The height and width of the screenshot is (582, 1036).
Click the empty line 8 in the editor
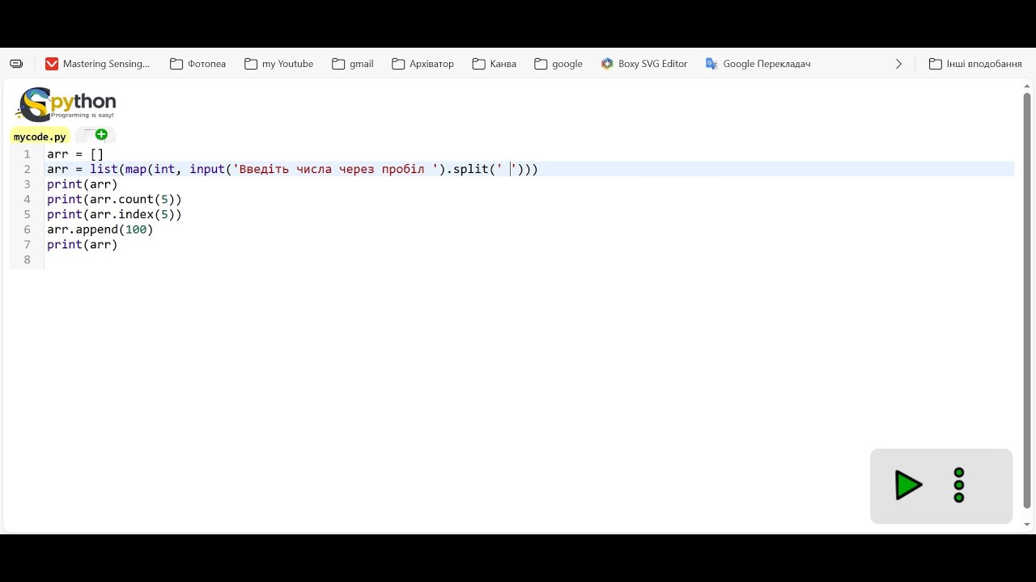coord(529,259)
